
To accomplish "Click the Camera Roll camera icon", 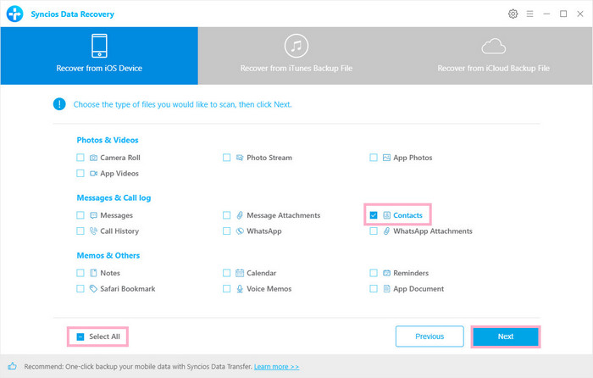I will point(93,158).
